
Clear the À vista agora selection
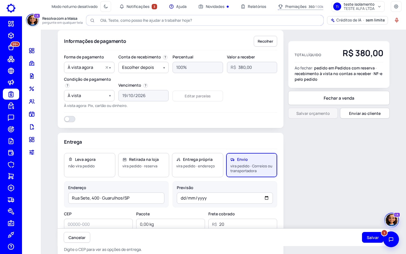click(x=107, y=67)
